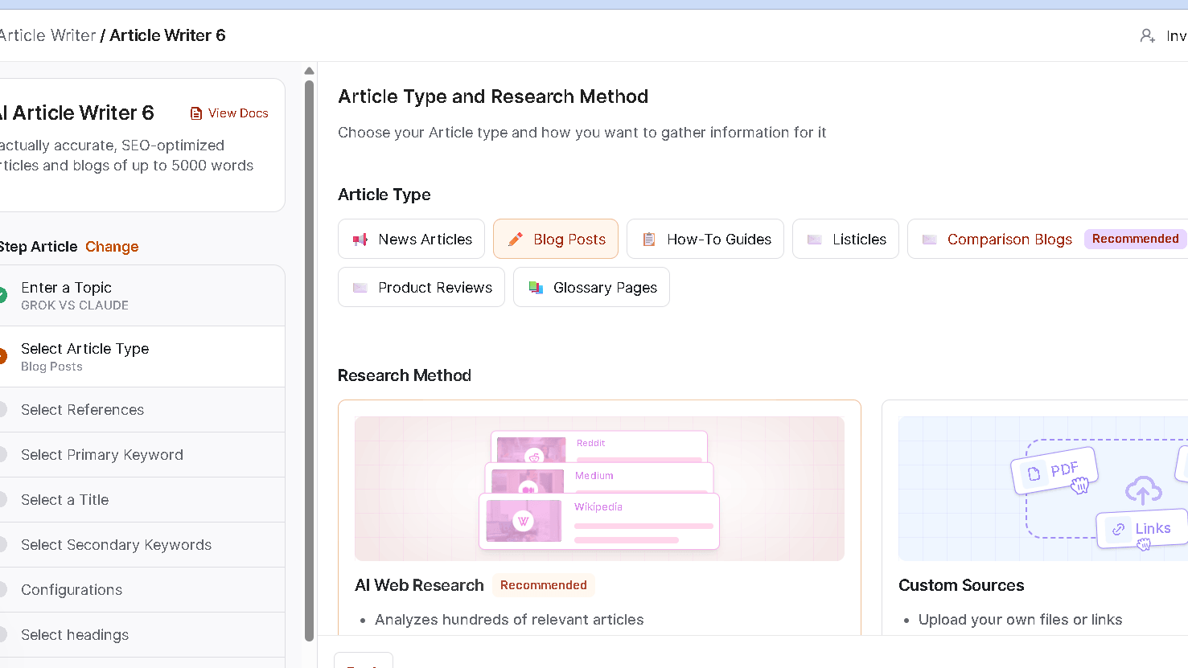The image size is (1188, 668).
Task: Select News Articles article type
Action: (411, 239)
